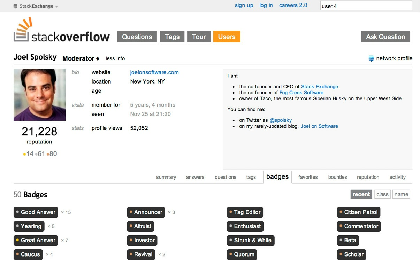Open the Joel on Software blog link
This screenshot has width=420, height=260.
[x=319, y=126]
